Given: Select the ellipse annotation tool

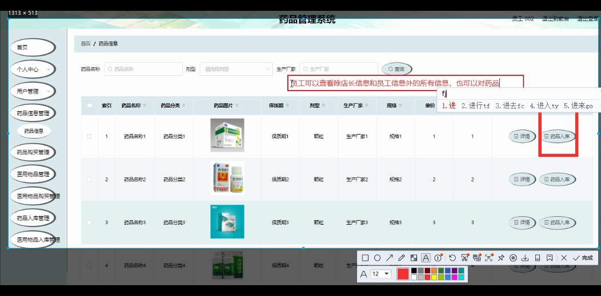Looking at the screenshot, I should pos(377,258).
